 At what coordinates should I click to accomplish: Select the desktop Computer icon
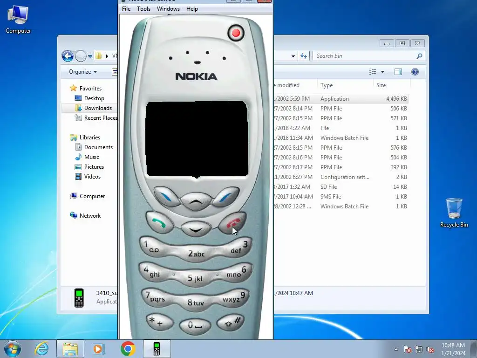click(x=18, y=20)
